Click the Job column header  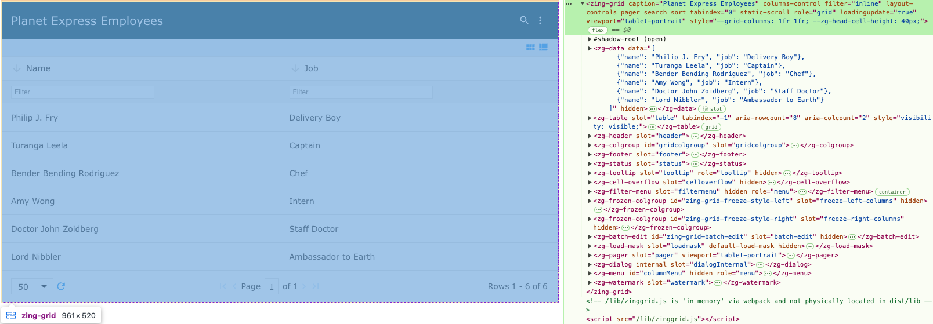click(419, 68)
